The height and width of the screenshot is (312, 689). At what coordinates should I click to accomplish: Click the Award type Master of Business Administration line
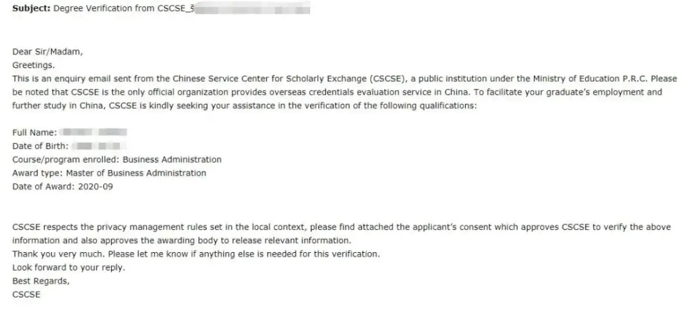coord(109,173)
